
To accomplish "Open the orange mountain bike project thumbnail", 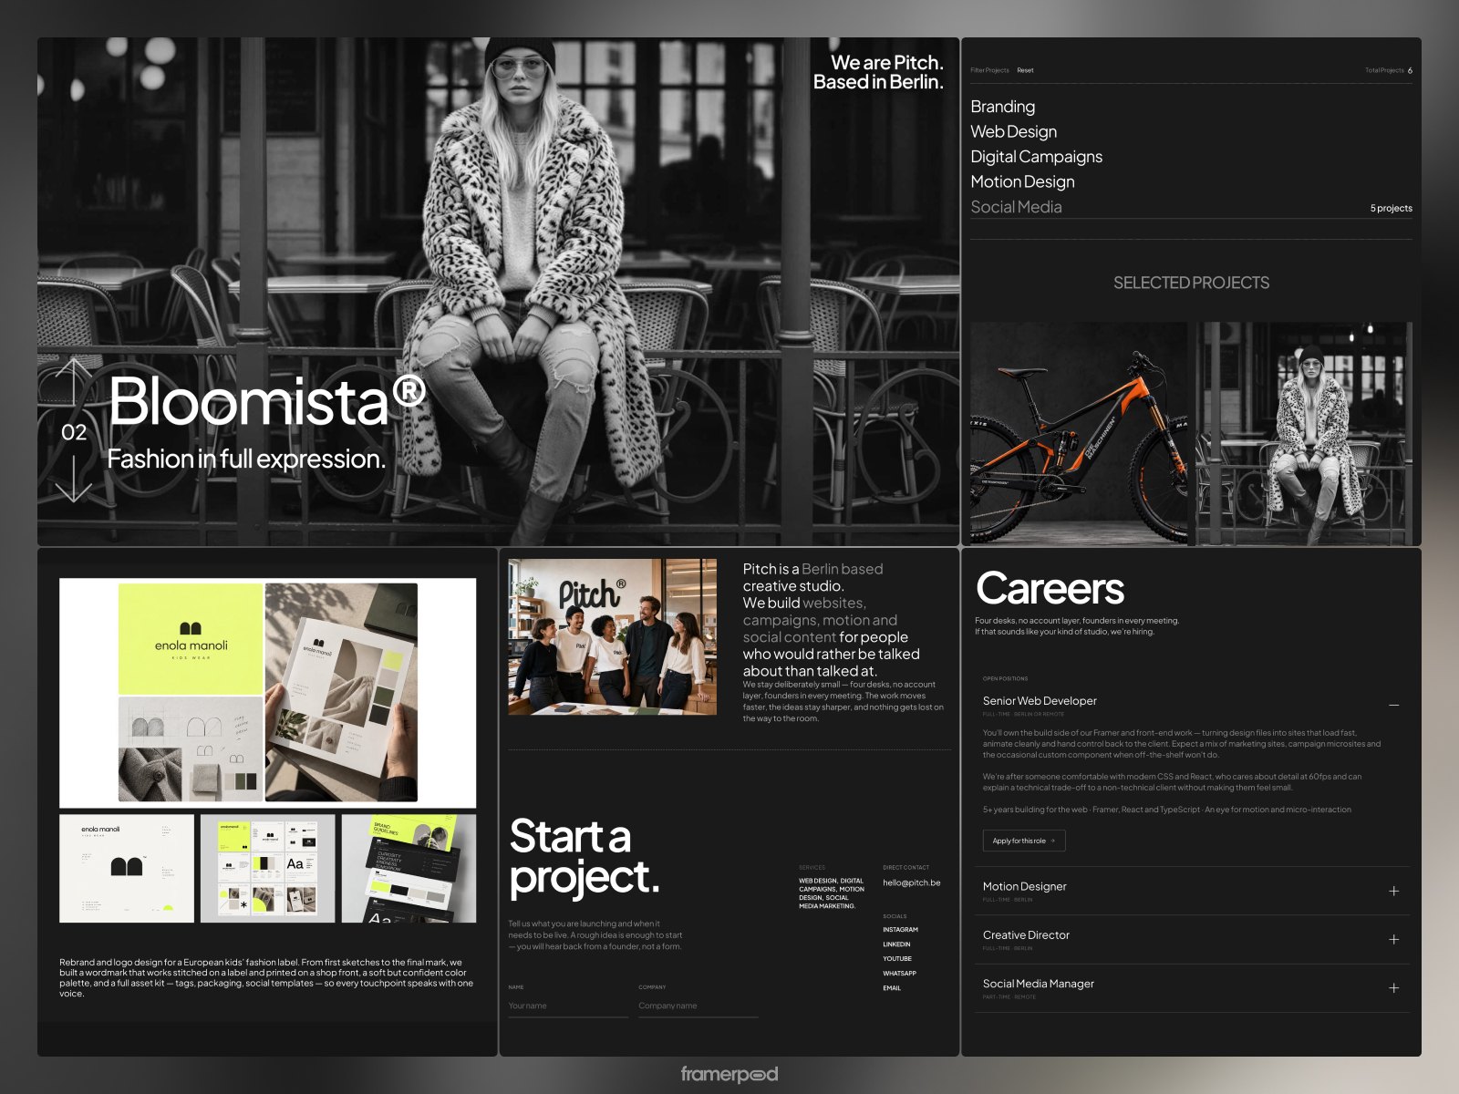I will [1079, 434].
